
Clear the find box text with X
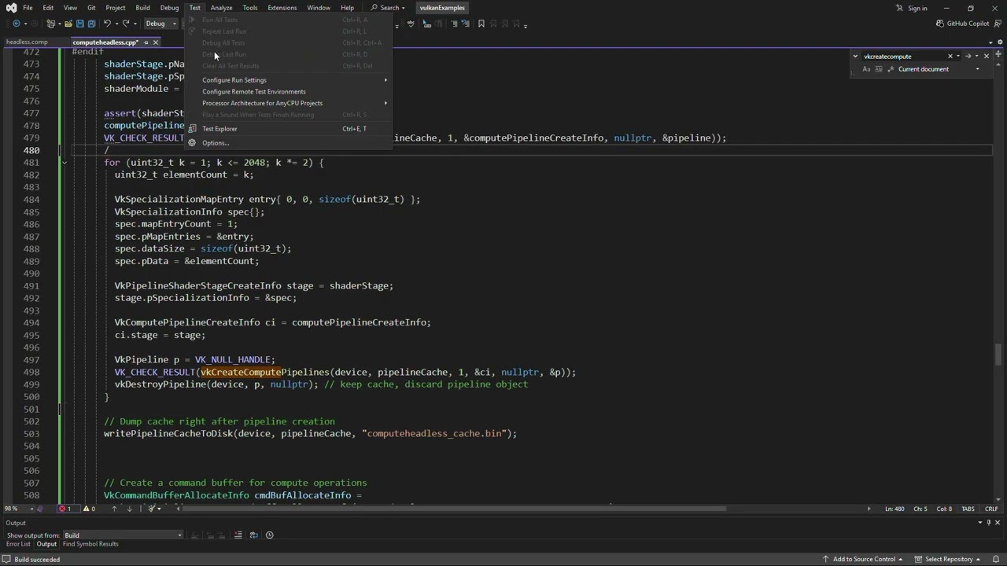pyautogui.click(x=950, y=57)
